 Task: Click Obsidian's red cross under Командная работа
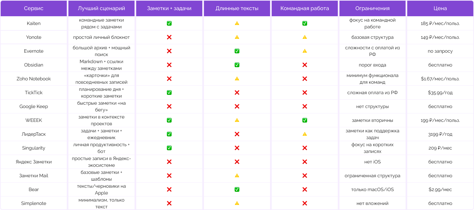(305, 65)
